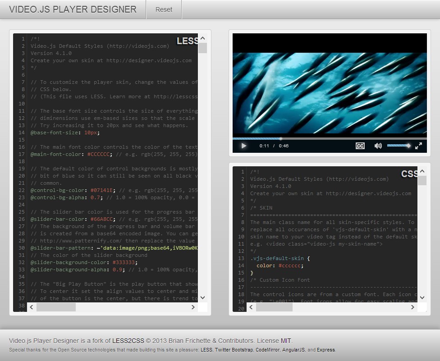Screen dimensions: 440x361
Task: Click the .vjs-default-skin selector in CSS
Action: [277, 258]
